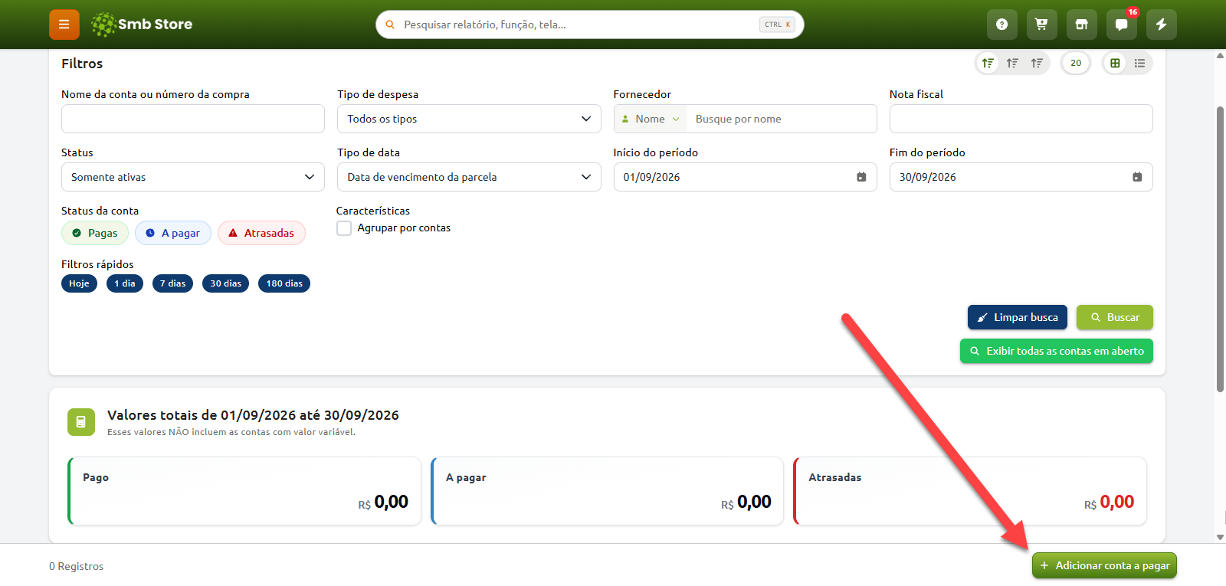The width and height of the screenshot is (1226, 586).
Task: Toggle the Agrupar por contas checkbox
Action: pos(344,228)
